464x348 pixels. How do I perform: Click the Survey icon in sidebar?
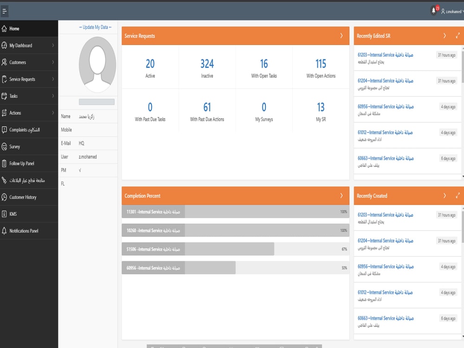pos(4,147)
